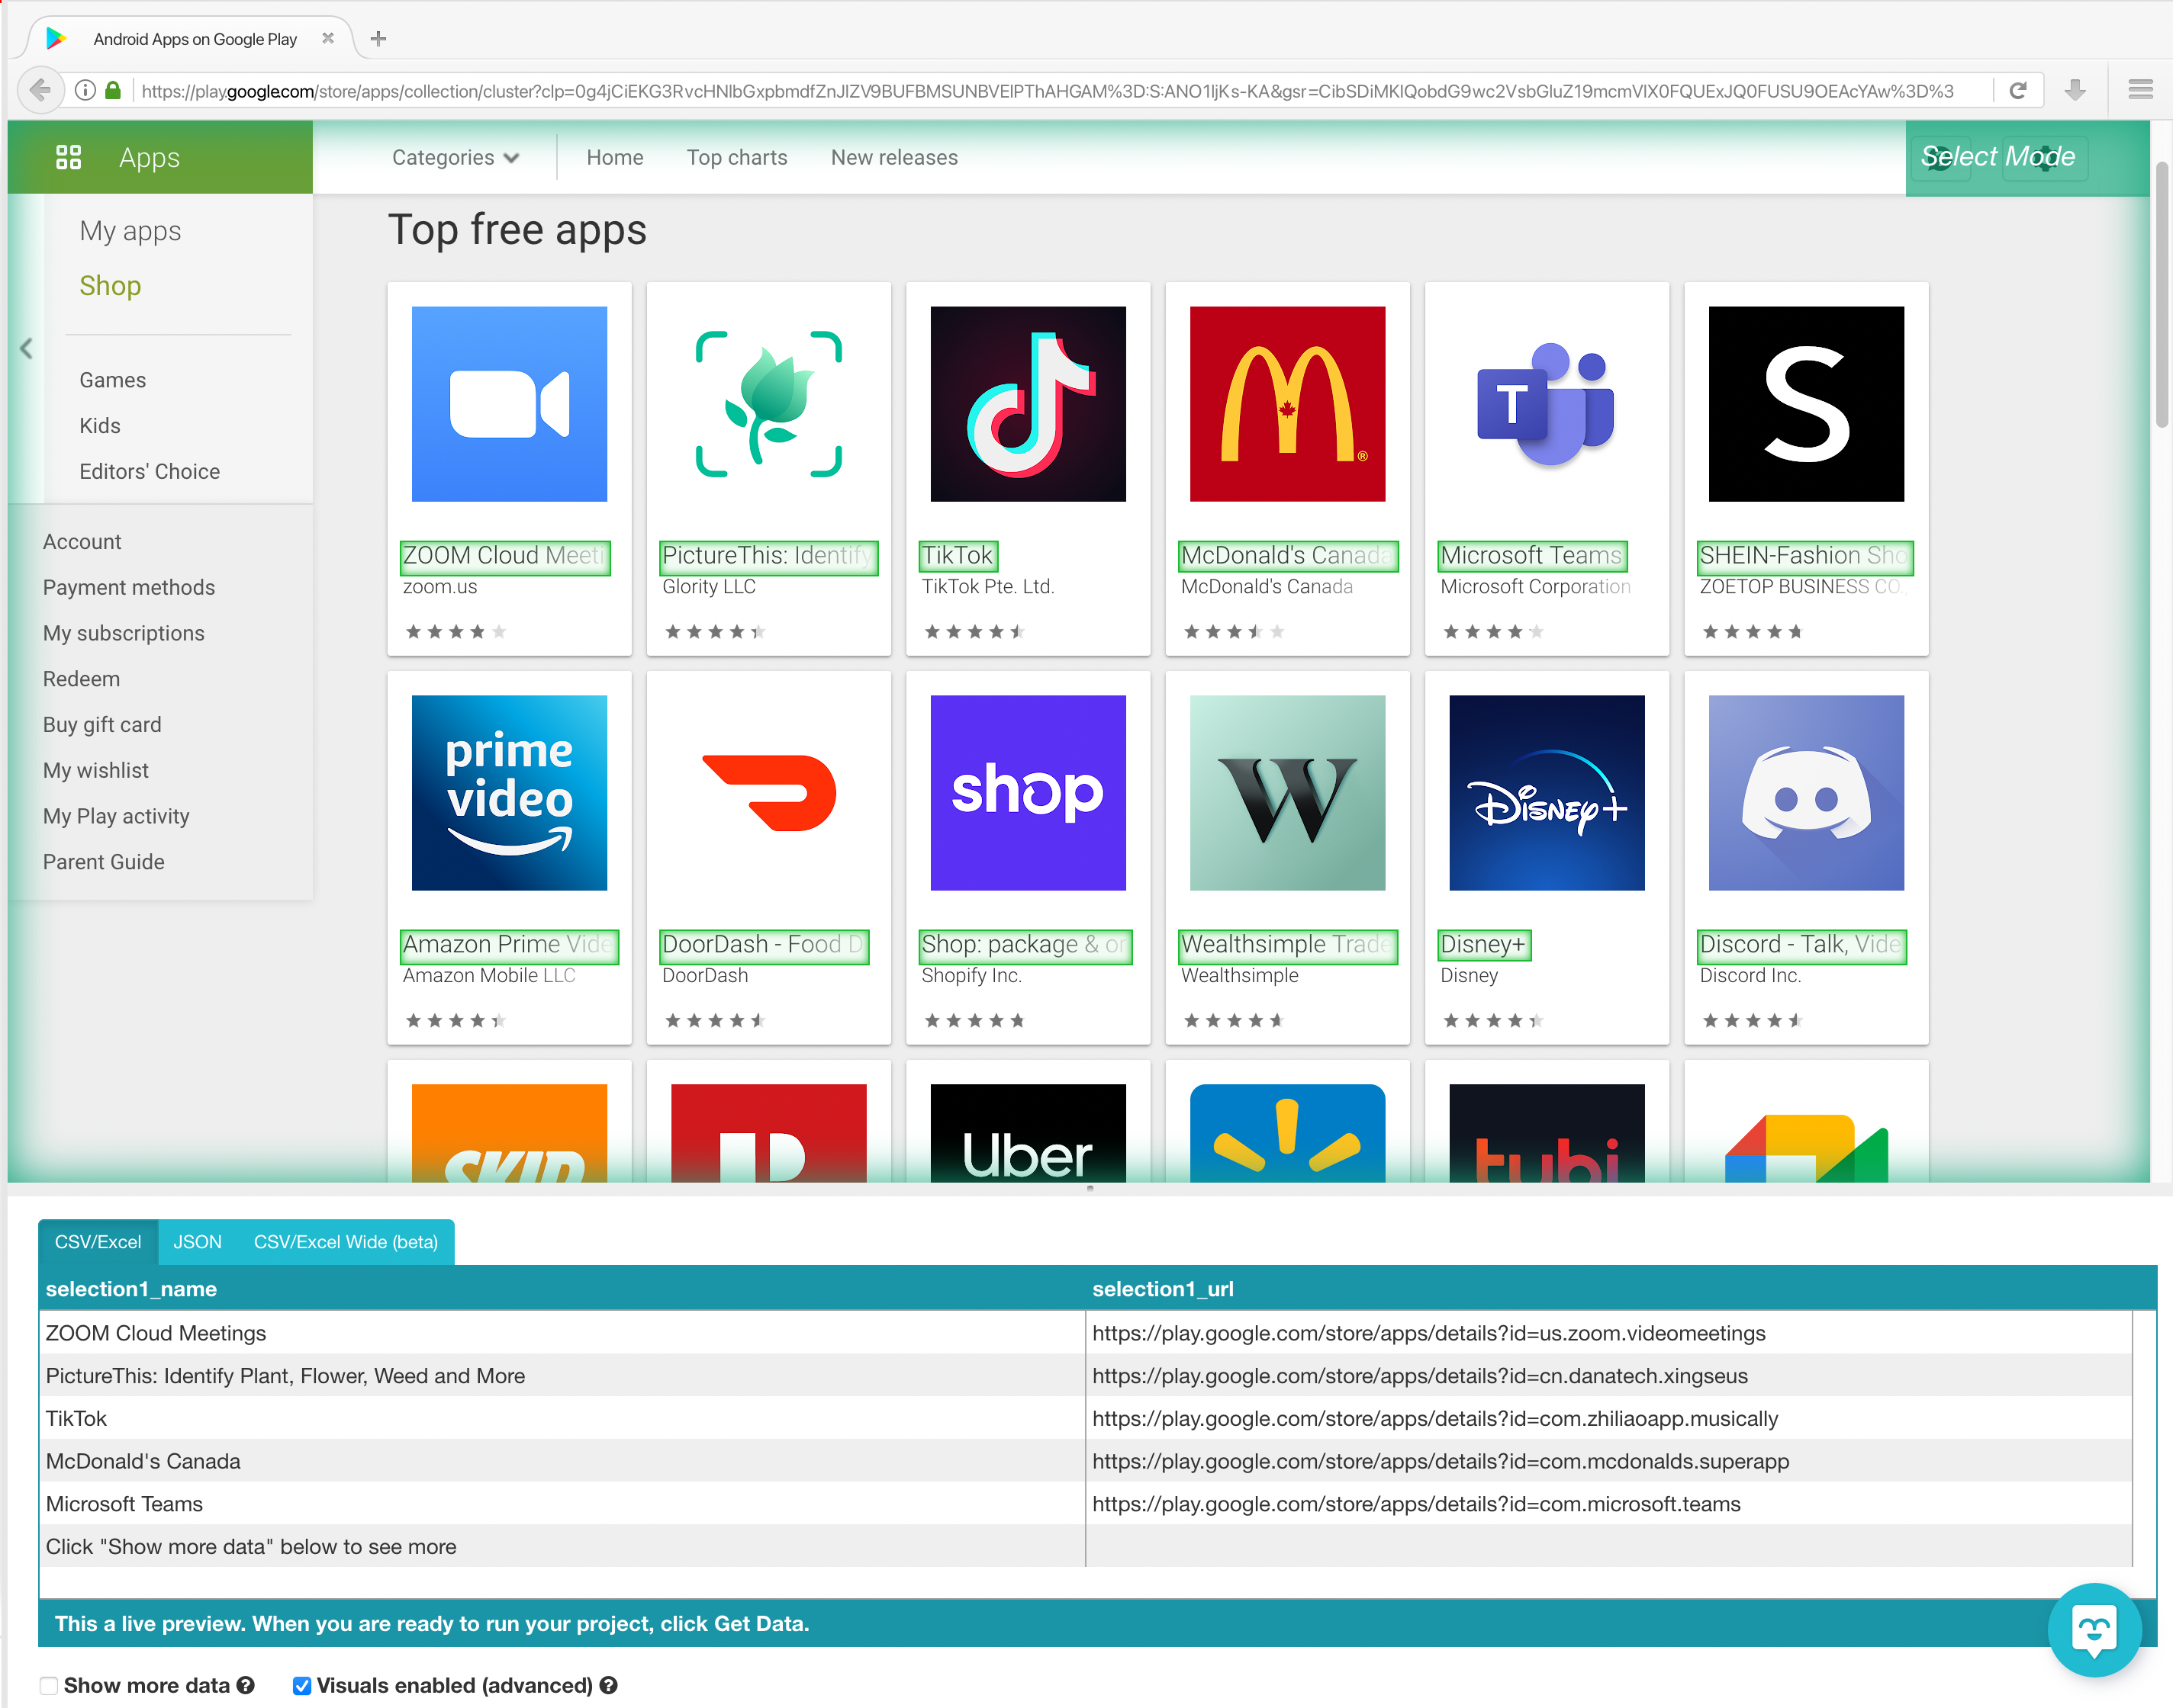Screen dimensions: 2173x1708
Task: Open Editors' Choice link
Action: [x=149, y=471]
